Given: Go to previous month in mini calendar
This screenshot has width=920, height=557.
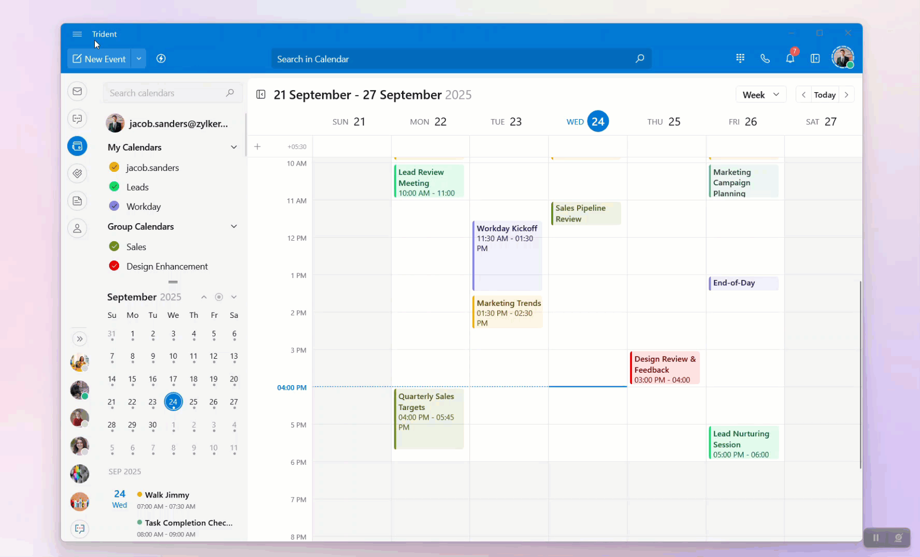Looking at the screenshot, I should click(204, 297).
